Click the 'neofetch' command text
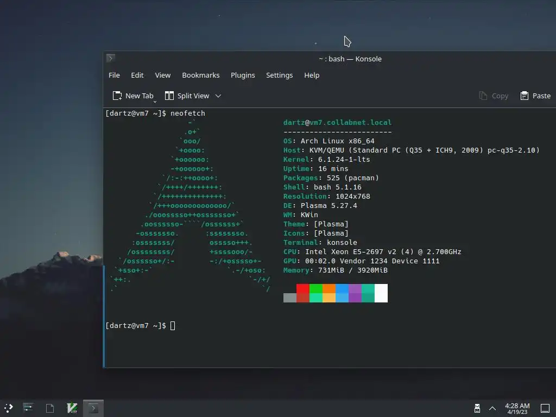The width and height of the screenshot is (556, 417). pos(187,113)
